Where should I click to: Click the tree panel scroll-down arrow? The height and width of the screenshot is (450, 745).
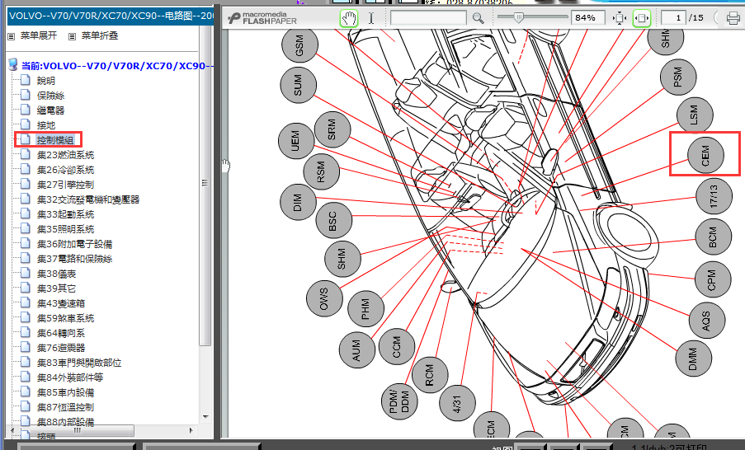205,417
